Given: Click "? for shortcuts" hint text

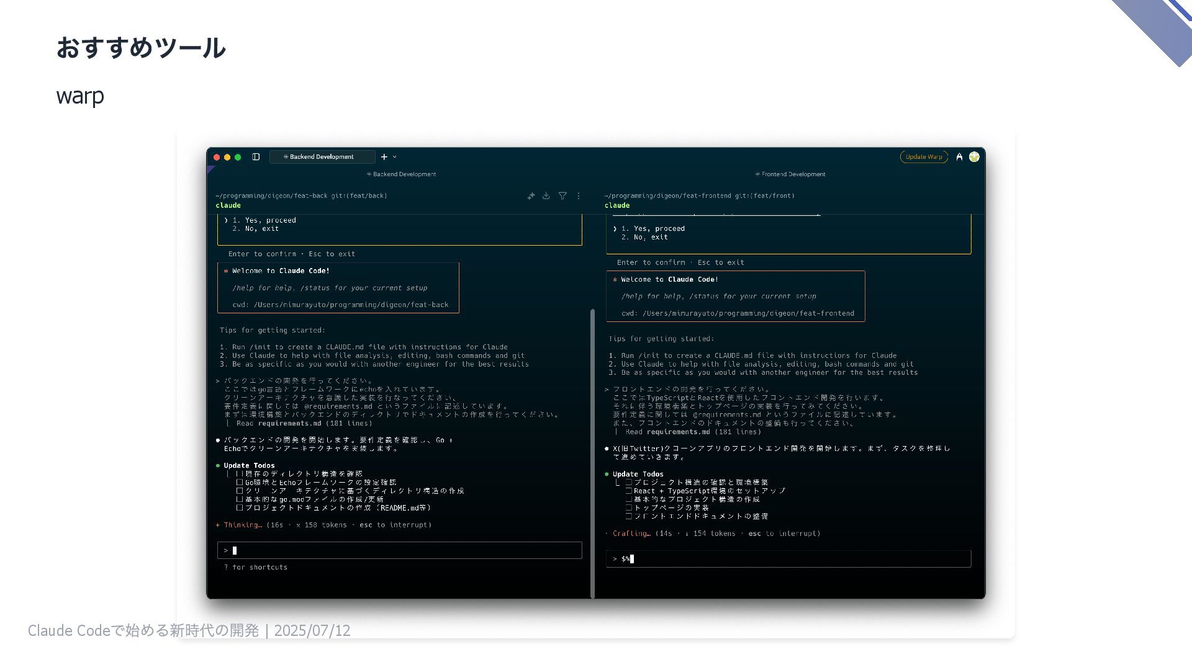Looking at the screenshot, I should pyautogui.click(x=255, y=568).
